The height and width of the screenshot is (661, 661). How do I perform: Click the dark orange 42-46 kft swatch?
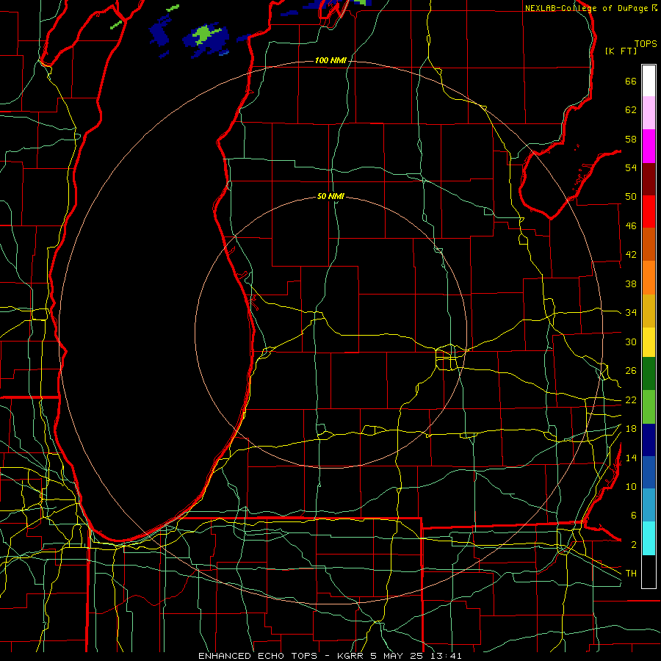pos(649,245)
